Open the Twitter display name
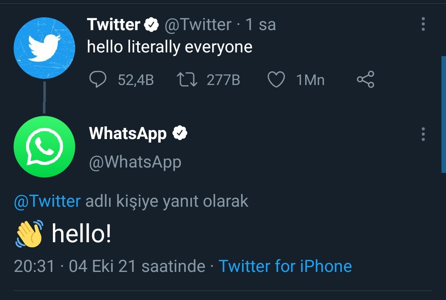 (114, 25)
